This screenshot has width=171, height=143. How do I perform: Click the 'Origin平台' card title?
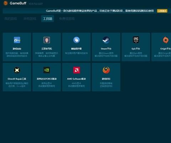pos(166,49)
